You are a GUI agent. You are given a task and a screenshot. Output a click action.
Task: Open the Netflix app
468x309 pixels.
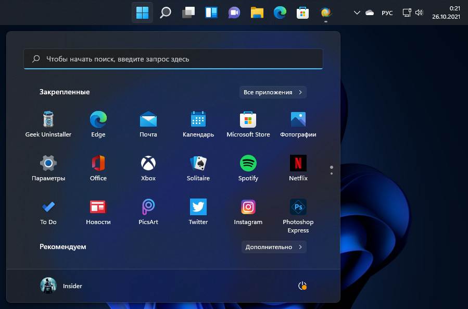point(298,168)
